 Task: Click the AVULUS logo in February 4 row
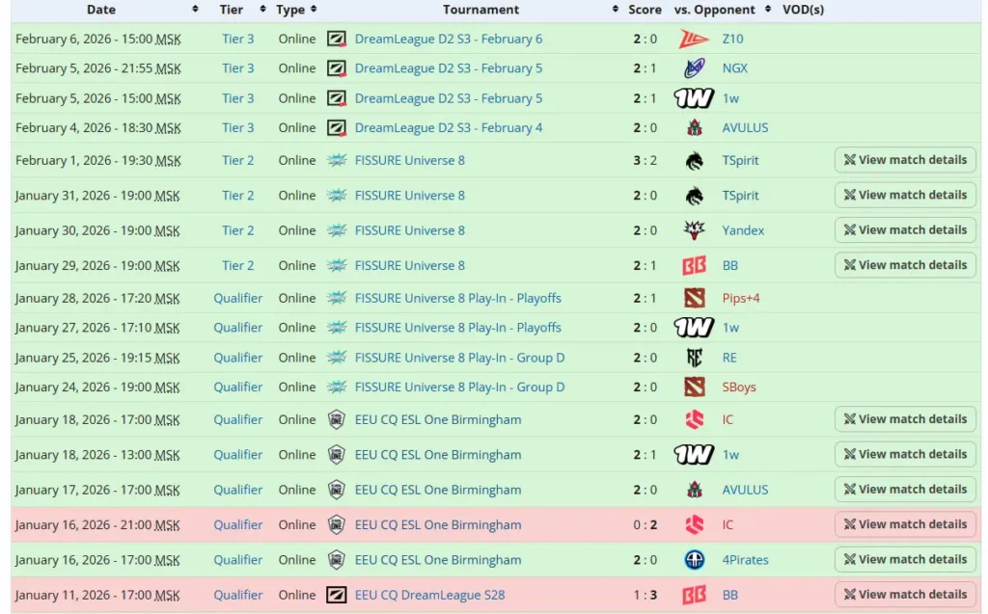pos(694,127)
